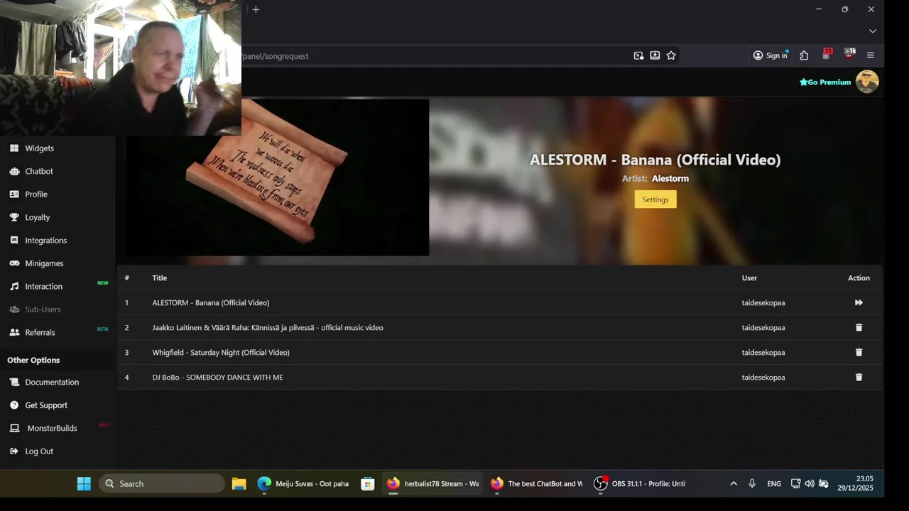Screen dimensions: 909x511
Task: Click the User column header
Action: [749, 278]
